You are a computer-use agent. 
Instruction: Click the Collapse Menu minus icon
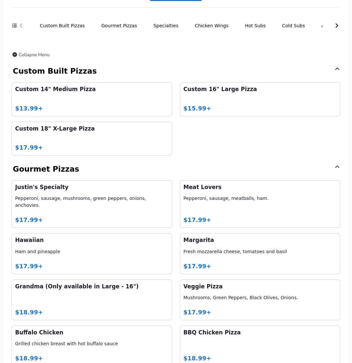[x=15, y=55]
